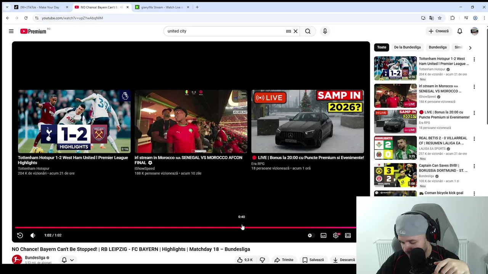Start voice search with the microphone
The width and height of the screenshot is (488, 274).
(325, 31)
